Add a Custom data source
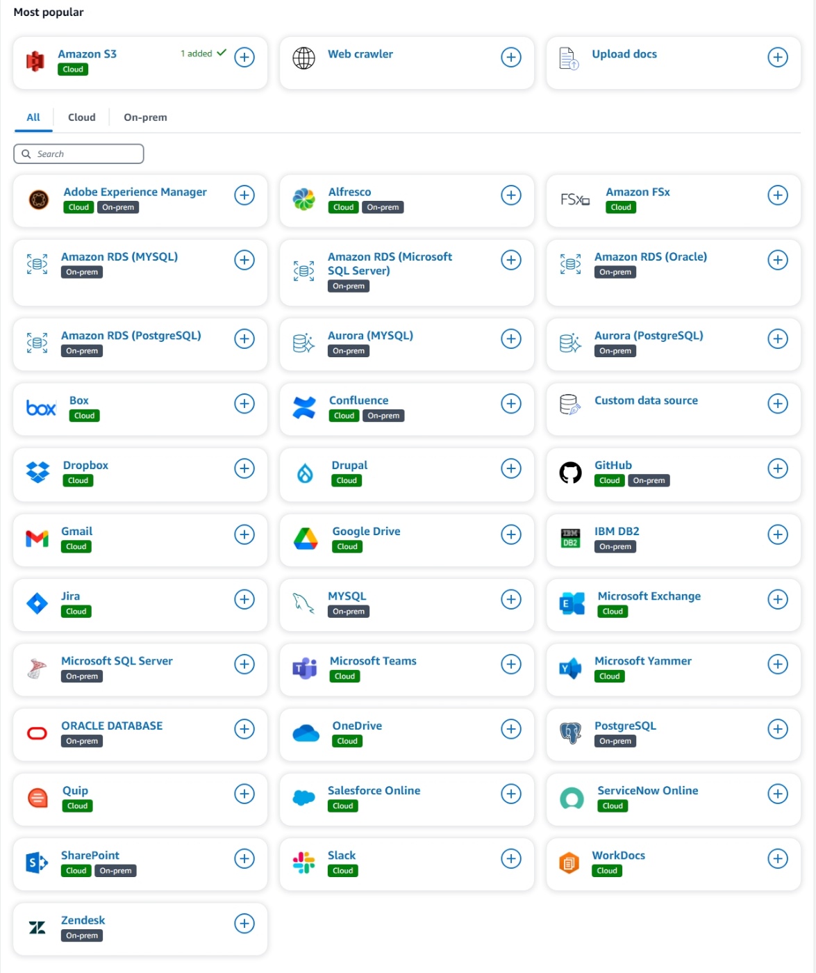 click(778, 404)
